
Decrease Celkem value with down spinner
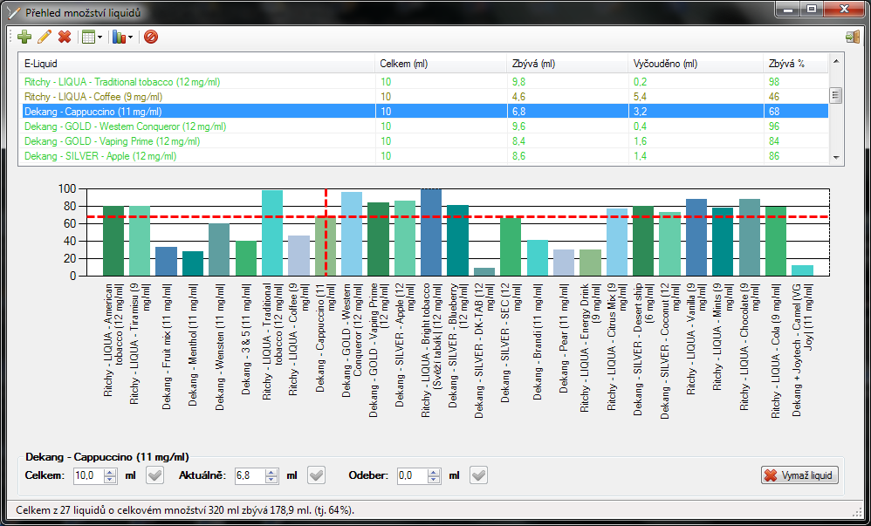click(x=110, y=480)
